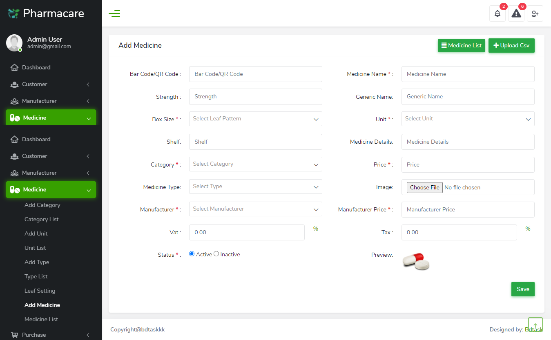Click the scroll-to-top arrow icon

click(535, 325)
